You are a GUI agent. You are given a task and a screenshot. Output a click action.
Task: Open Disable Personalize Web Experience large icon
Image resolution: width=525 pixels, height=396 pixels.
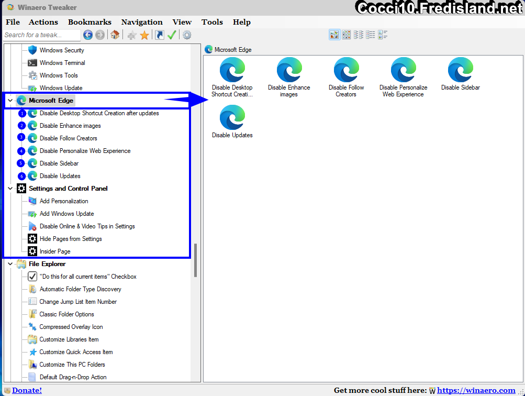pos(403,78)
